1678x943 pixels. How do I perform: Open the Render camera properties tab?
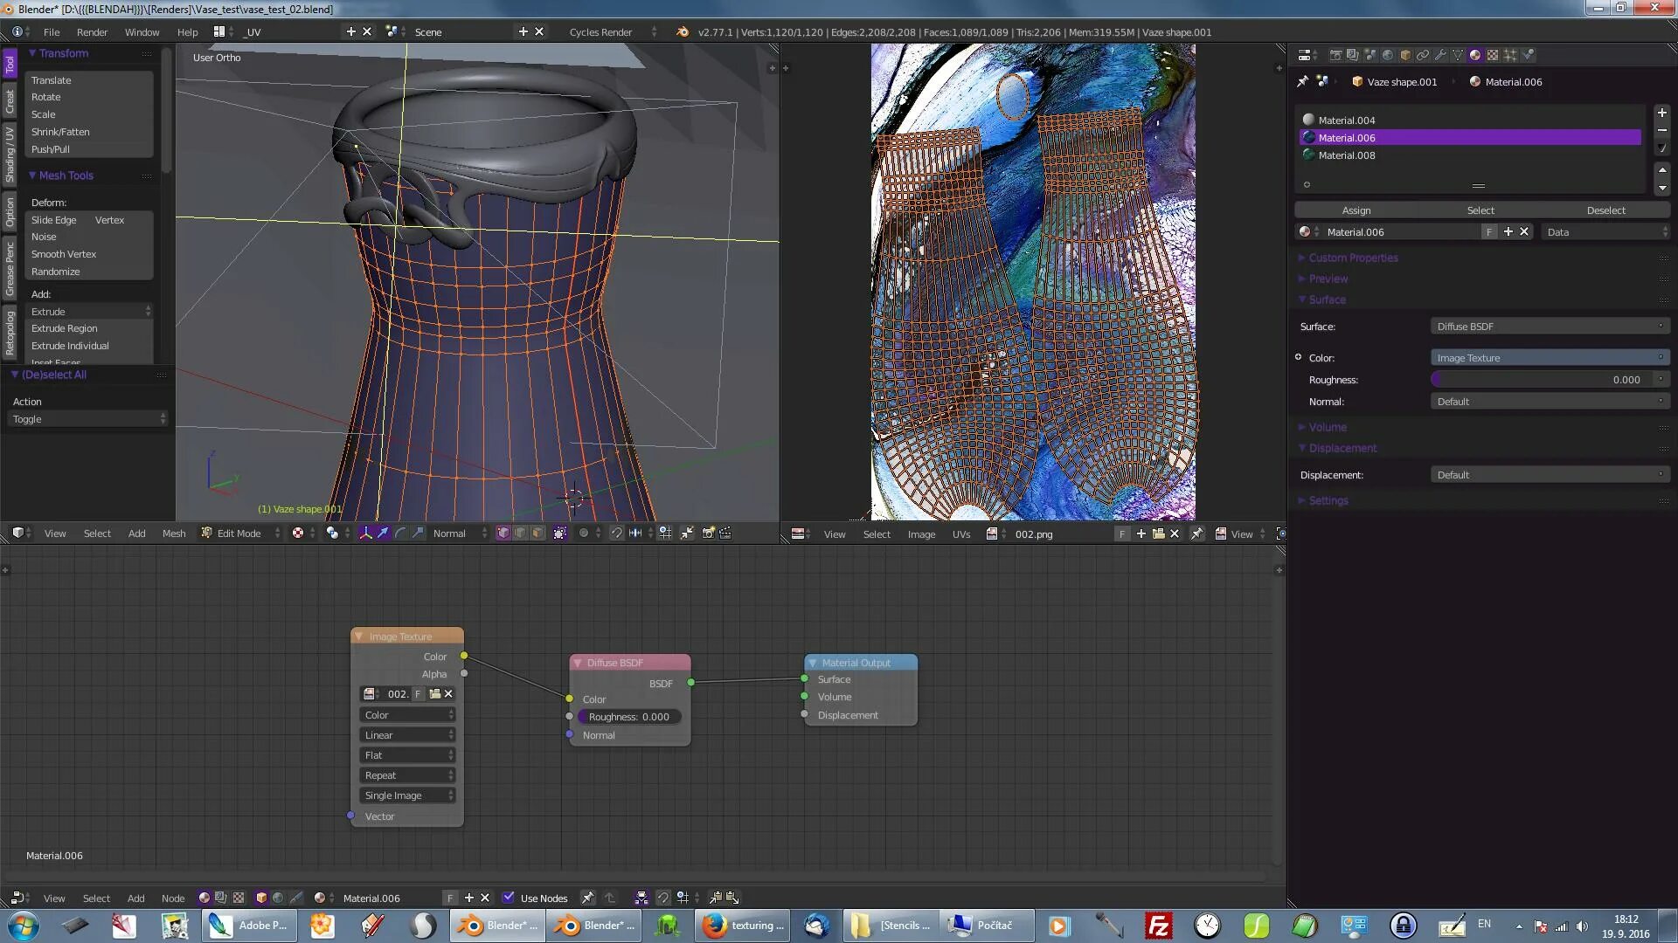click(x=1335, y=55)
